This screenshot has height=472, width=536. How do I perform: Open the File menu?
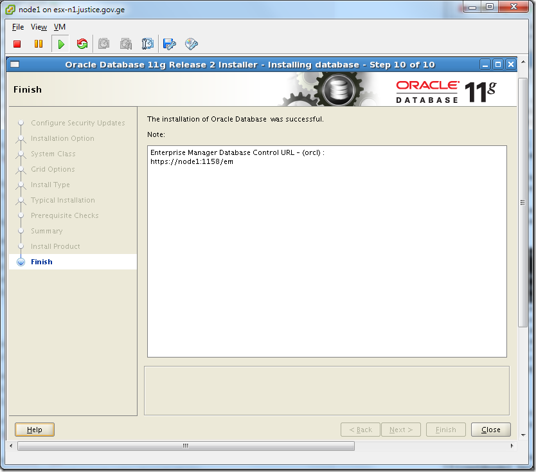pos(17,27)
